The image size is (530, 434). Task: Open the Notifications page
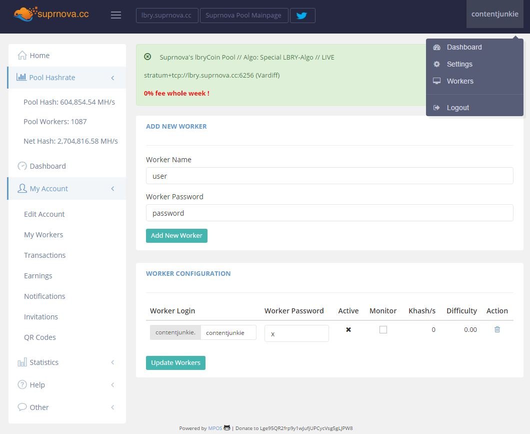coord(44,296)
